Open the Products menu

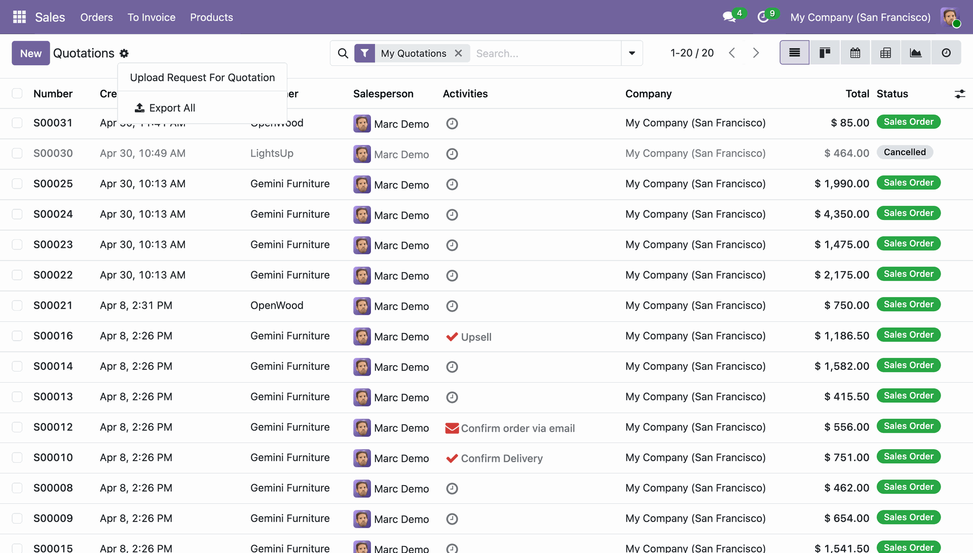click(211, 17)
